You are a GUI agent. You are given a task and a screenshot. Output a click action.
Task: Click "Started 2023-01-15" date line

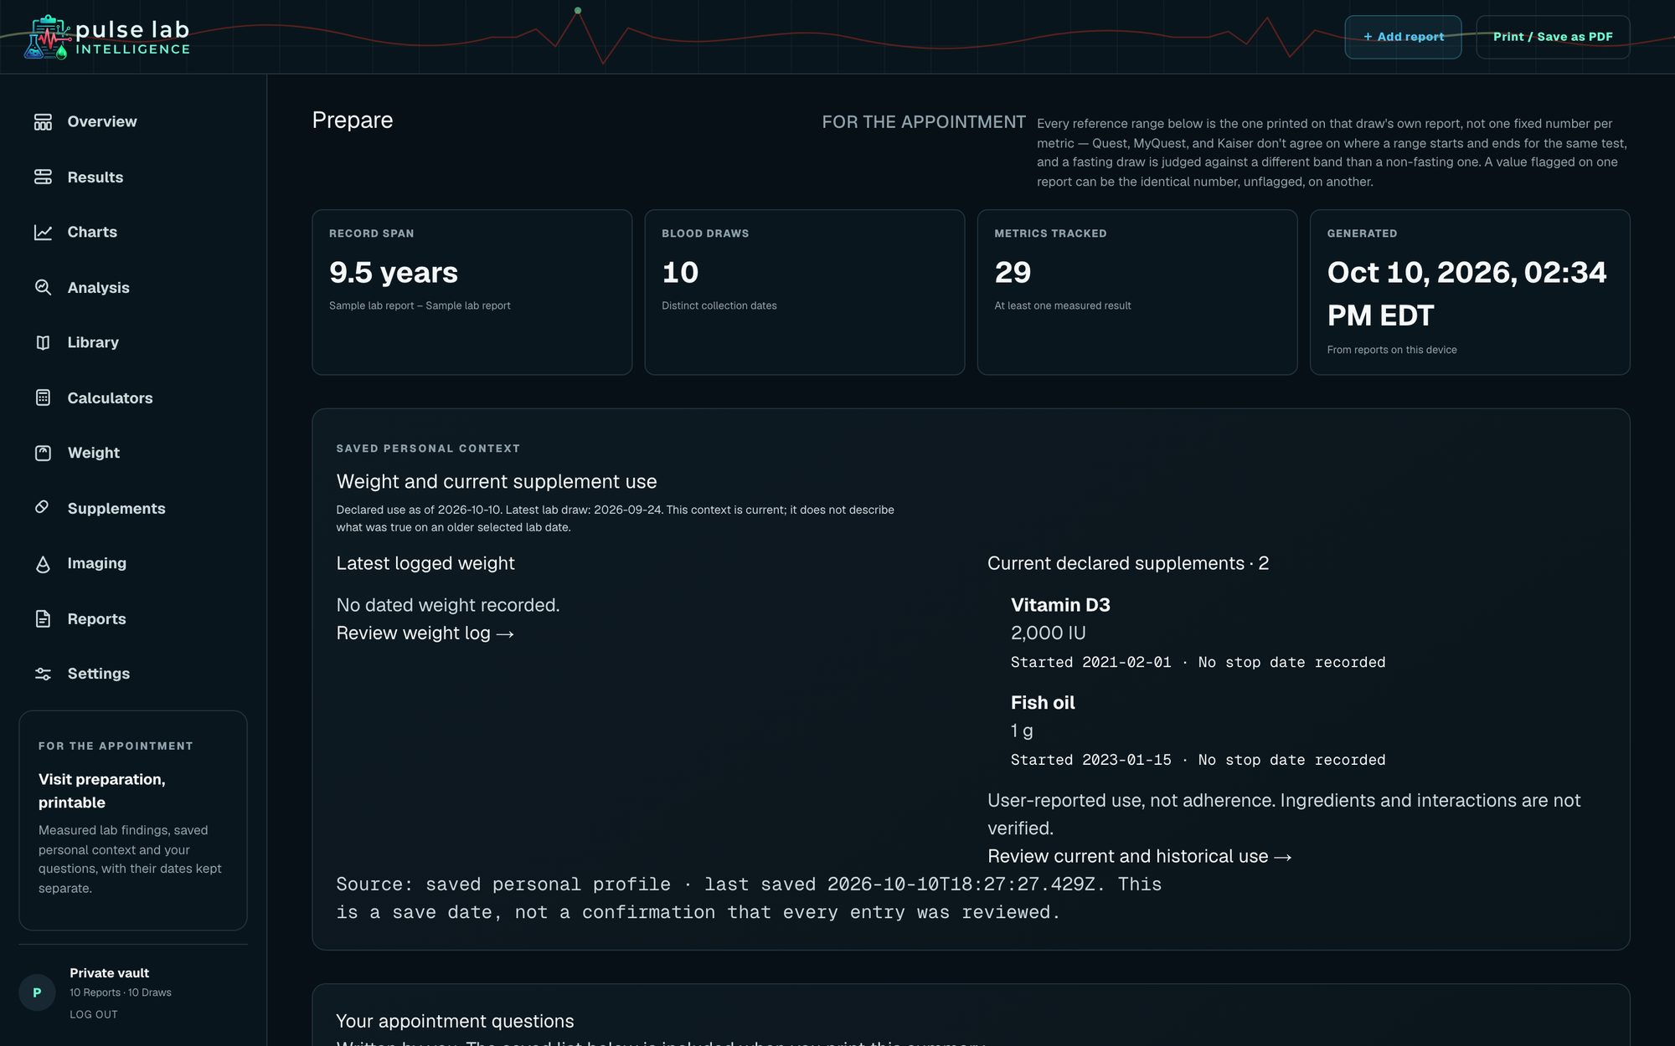1091,761
